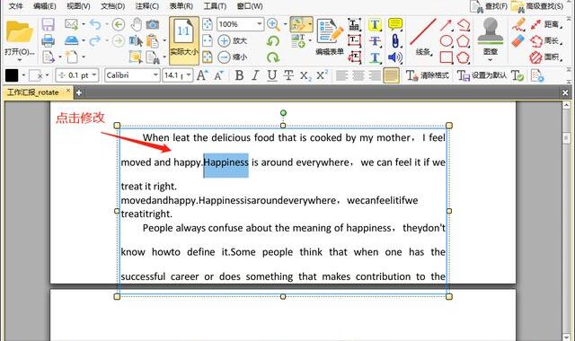The image size is (575, 341).
Task: Open the 文件 menu
Action: (15, 6)
